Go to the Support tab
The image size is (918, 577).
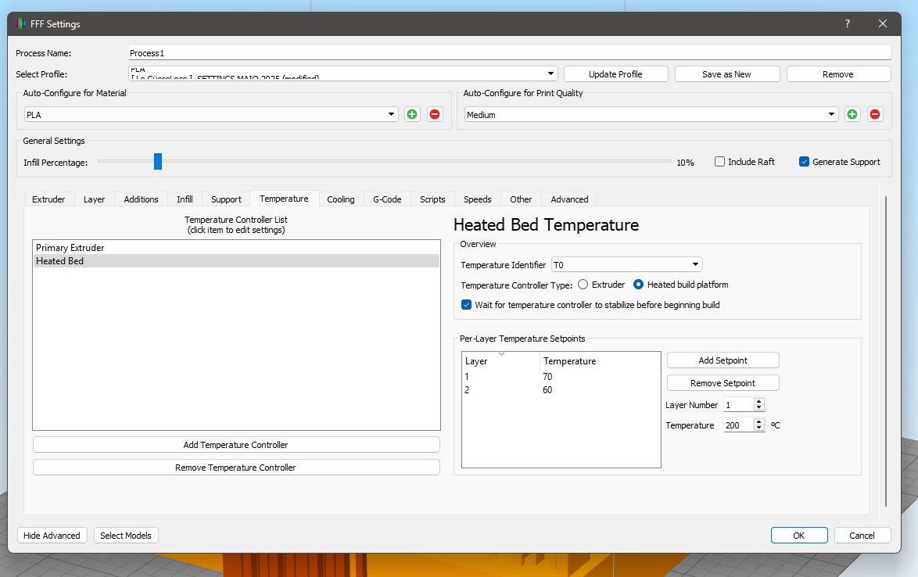226,199
